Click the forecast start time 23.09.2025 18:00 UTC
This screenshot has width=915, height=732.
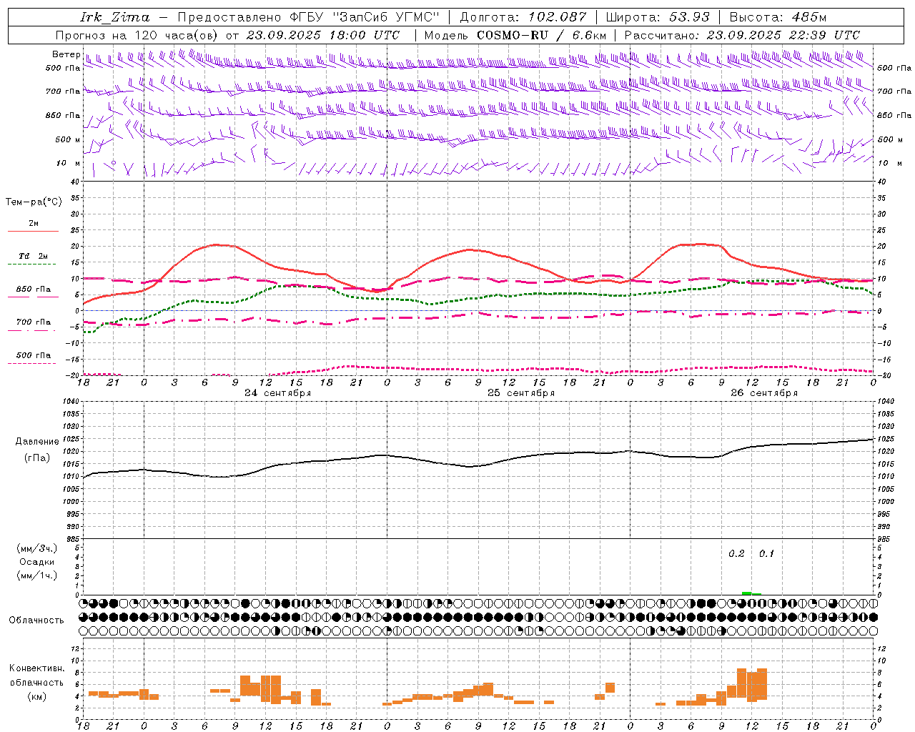coord(323,35)
